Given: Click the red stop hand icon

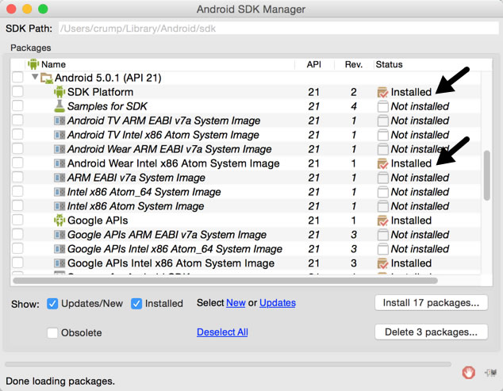Looking at the screenshot, I should (x=468, y=373).
